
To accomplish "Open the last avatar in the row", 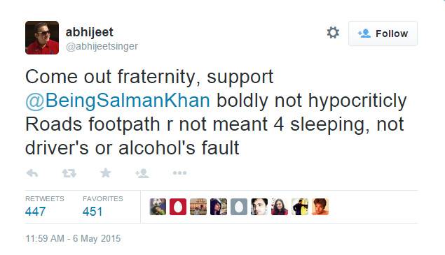I will pyautogui.click(x=320, y=207).
